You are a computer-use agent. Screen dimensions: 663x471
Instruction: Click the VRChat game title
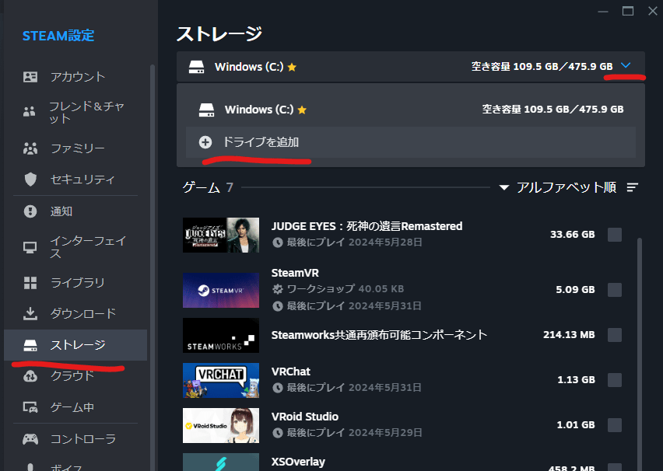(x=291, y=372)
